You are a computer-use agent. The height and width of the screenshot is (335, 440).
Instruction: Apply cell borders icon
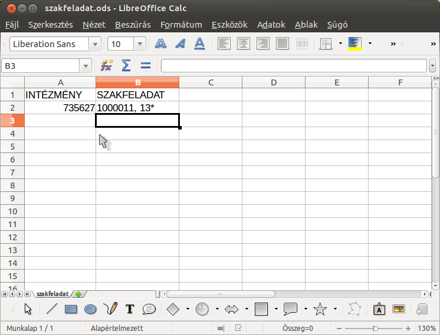[x=326, y=44]
